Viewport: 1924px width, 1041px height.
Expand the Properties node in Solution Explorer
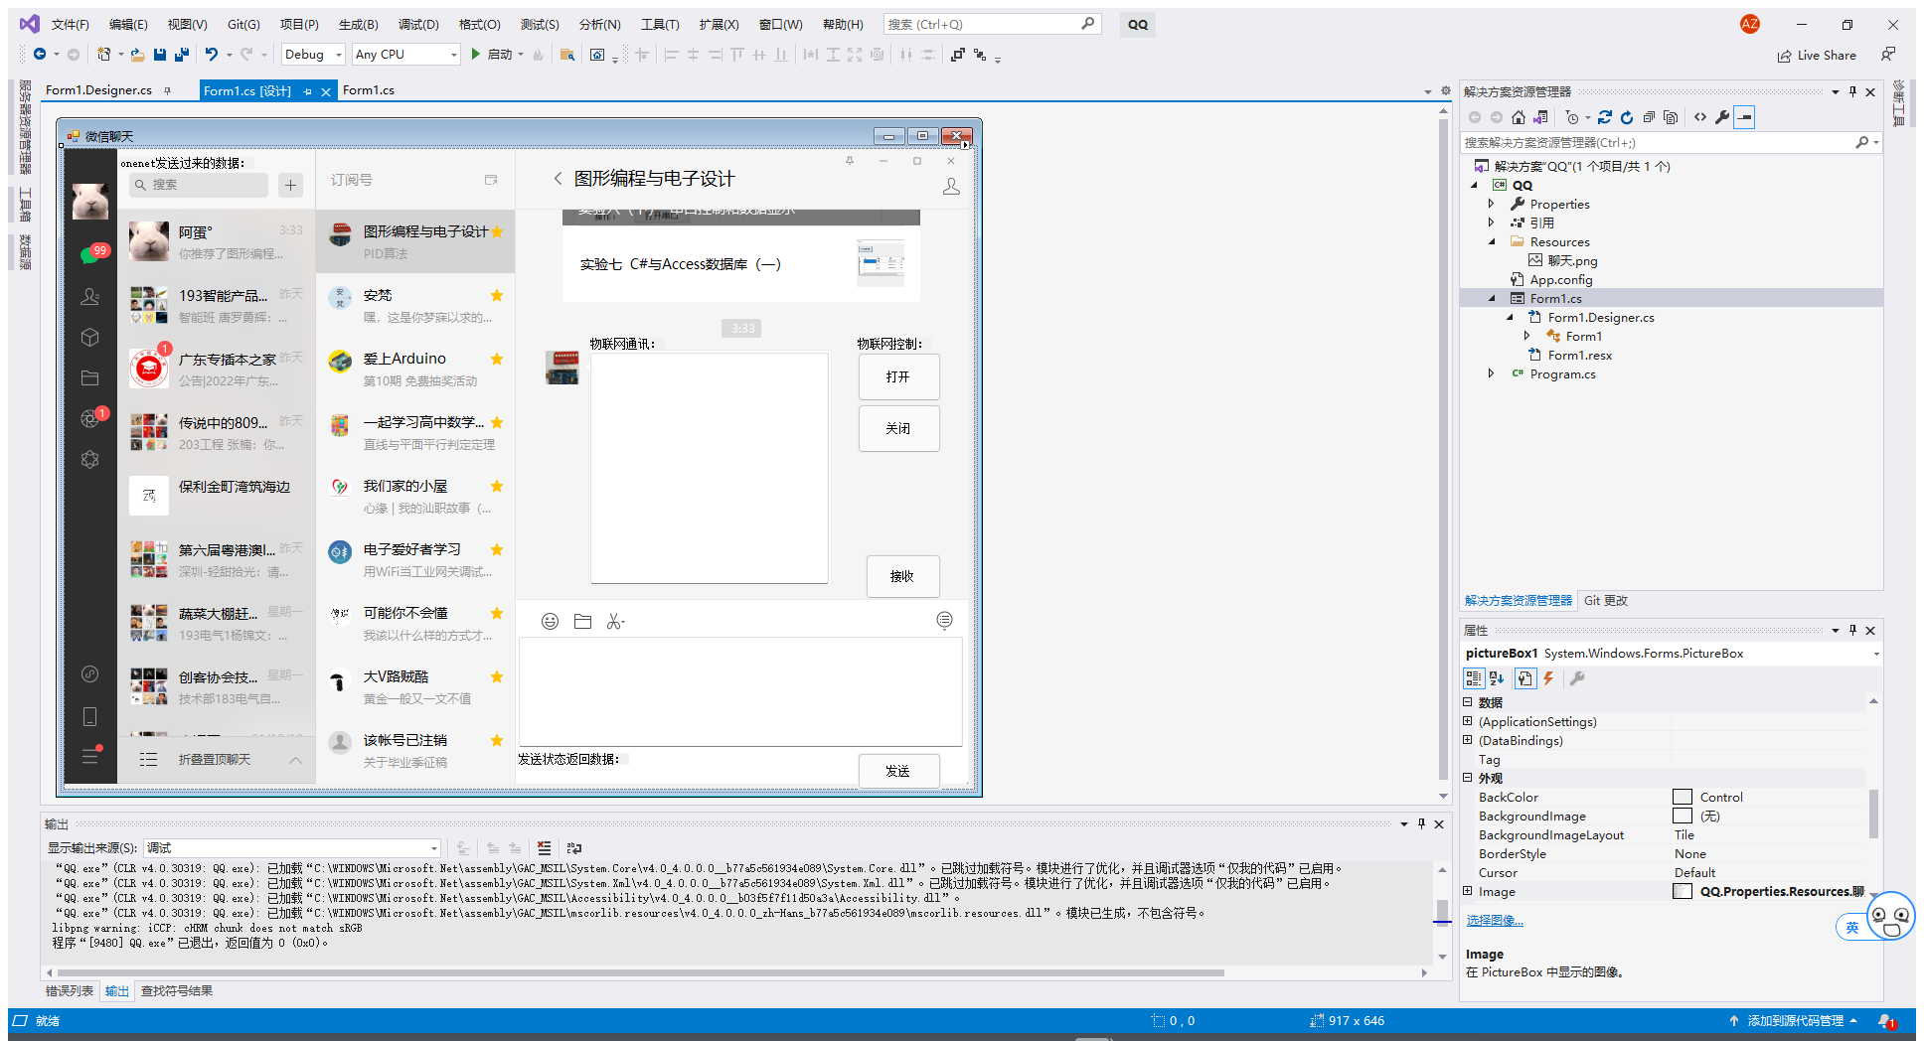pos(1491,204)
